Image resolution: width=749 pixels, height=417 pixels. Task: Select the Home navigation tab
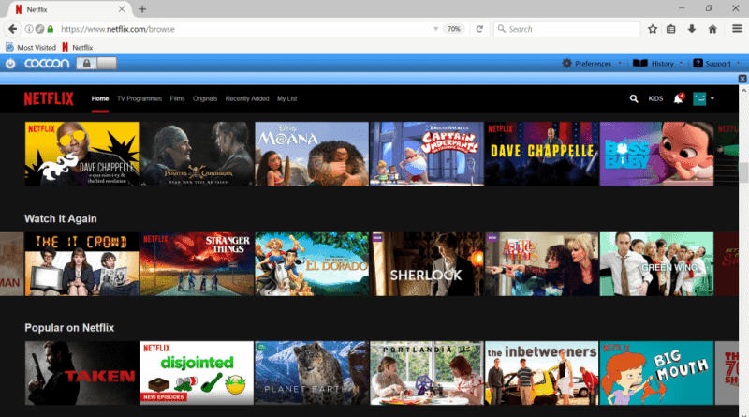coord(100,99)
